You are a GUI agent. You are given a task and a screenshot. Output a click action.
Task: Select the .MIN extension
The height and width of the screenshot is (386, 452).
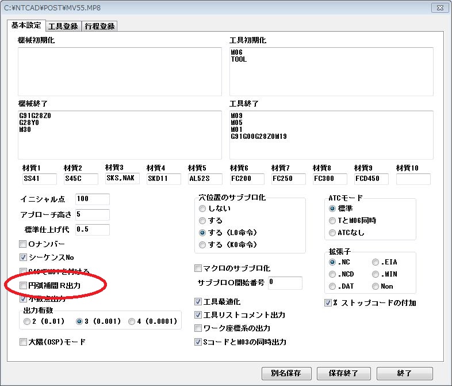[x=376, y=274]
